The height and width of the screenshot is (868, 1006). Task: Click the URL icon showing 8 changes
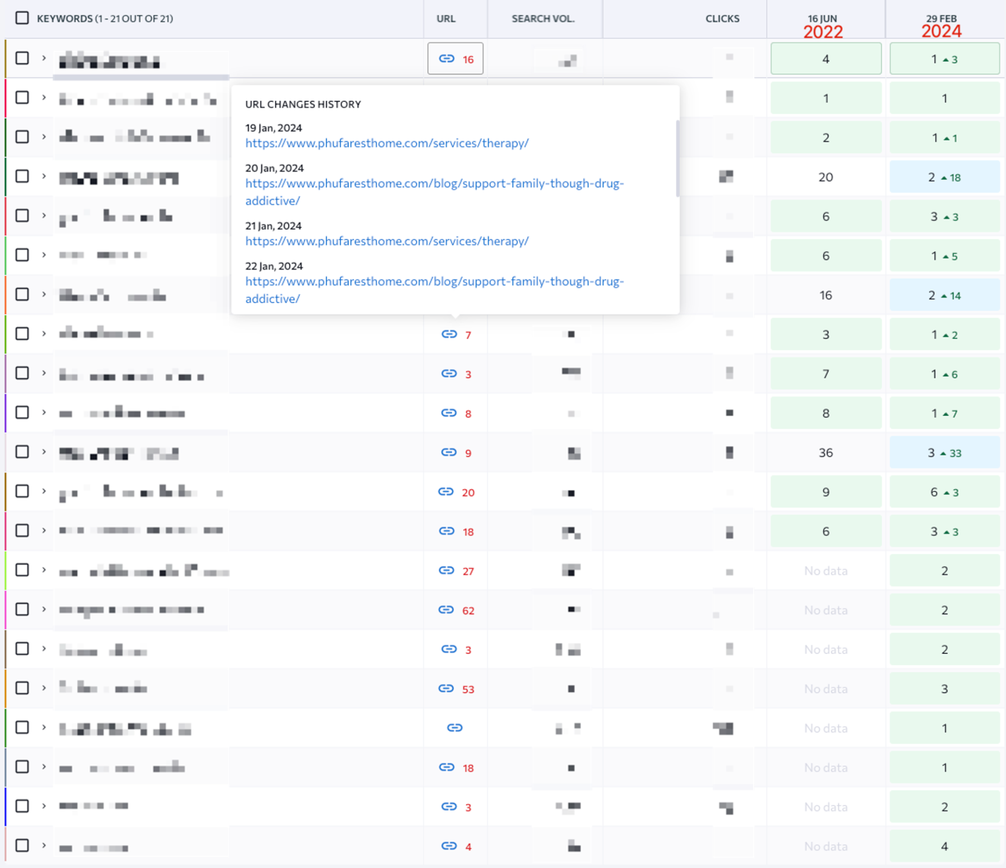(x=449, y=413)
